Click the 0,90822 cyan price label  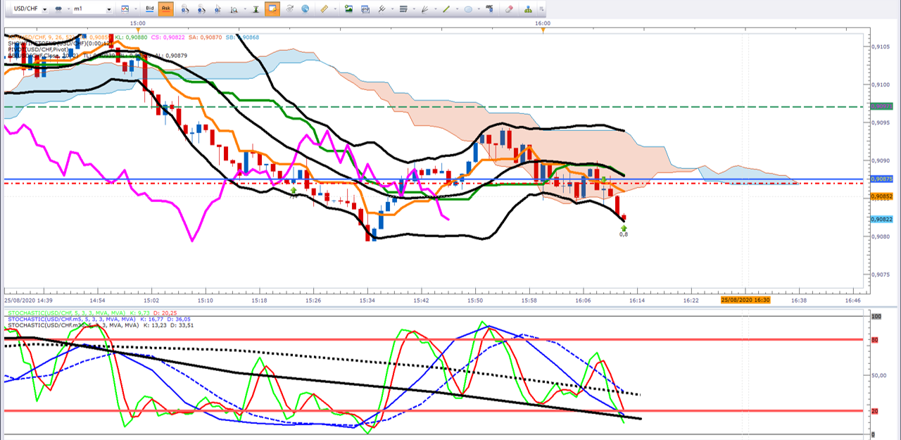(881, 220)
